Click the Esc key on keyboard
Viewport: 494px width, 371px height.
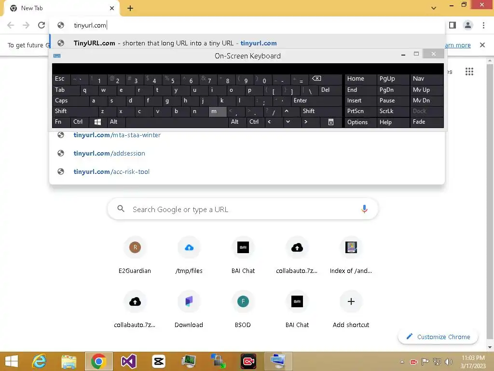pos(61,79)
